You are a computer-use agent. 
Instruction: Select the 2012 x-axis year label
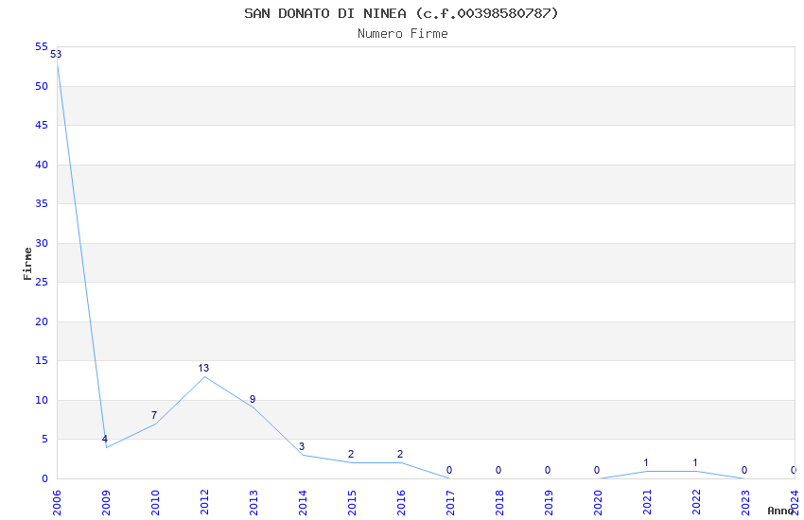204,503
